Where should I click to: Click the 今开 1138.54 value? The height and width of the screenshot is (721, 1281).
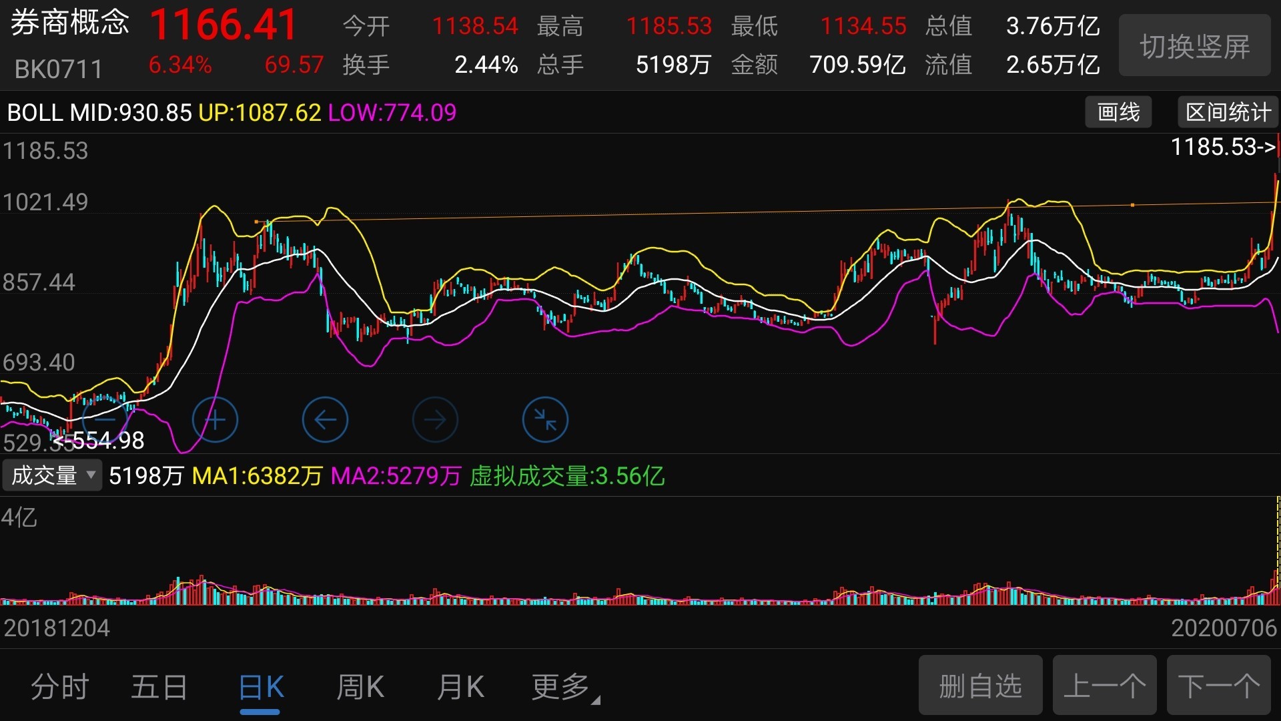click(x=475, y=26)
